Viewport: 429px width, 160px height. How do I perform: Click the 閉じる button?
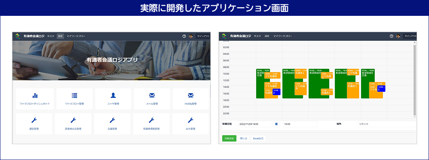(244, 138)
